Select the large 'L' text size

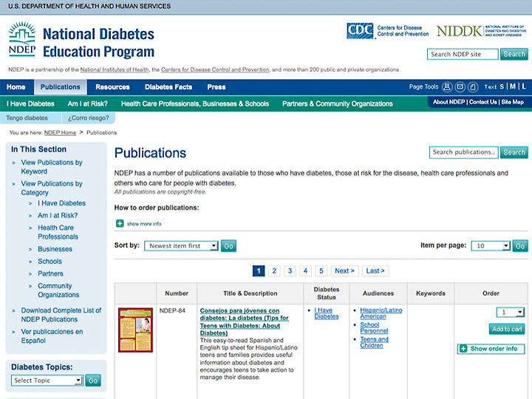(x=524, y=87)
